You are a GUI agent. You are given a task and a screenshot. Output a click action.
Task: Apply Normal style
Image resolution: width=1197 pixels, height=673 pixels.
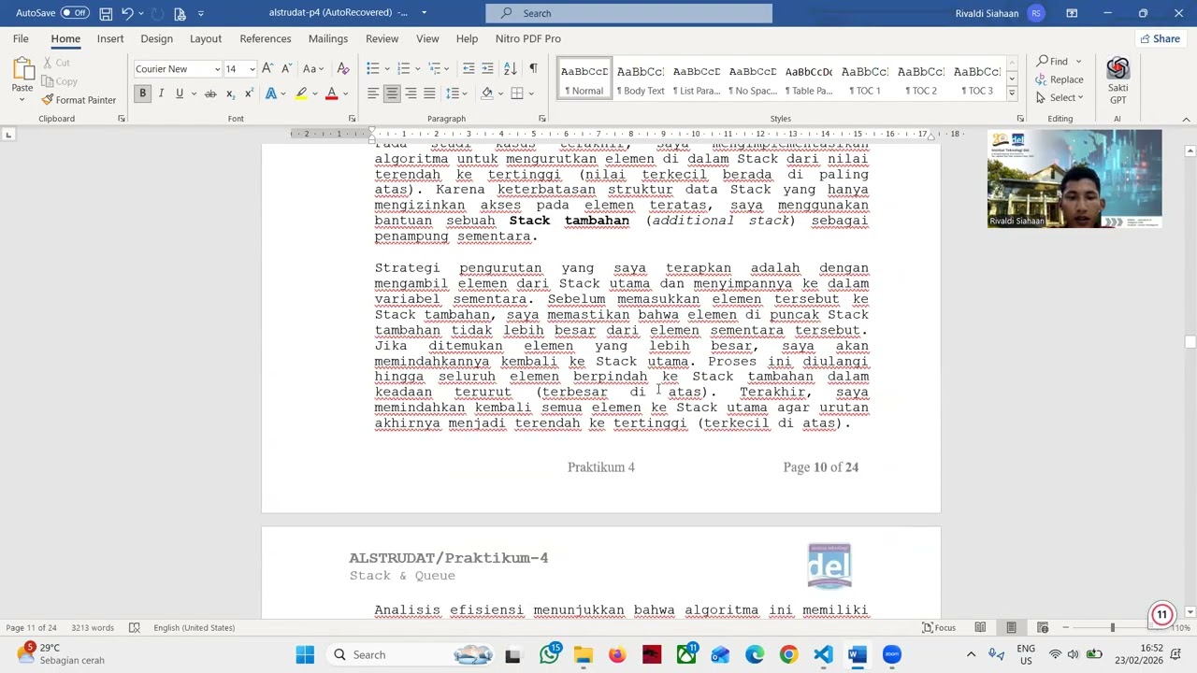pos(584,79)
